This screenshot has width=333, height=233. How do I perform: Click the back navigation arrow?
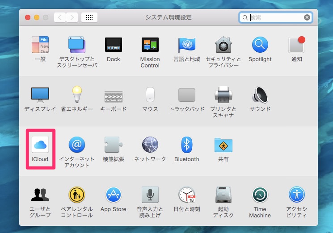(60, 17)
